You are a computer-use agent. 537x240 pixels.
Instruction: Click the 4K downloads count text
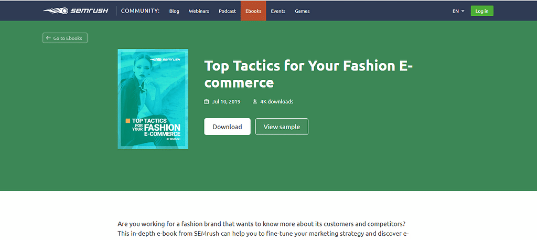coord(276,101)
